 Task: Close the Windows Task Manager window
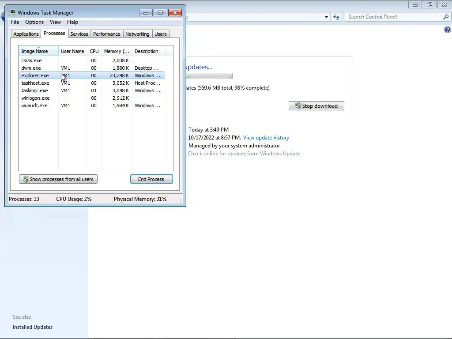pos(175,13)
